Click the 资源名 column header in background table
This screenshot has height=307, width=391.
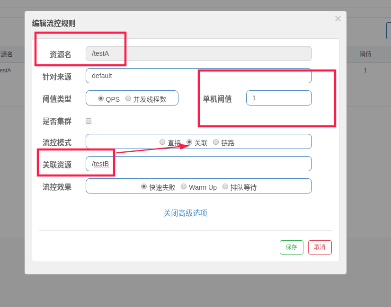pos(7,54)
